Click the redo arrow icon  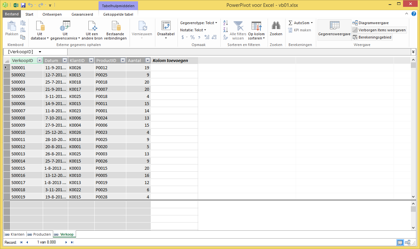(41, 5)
